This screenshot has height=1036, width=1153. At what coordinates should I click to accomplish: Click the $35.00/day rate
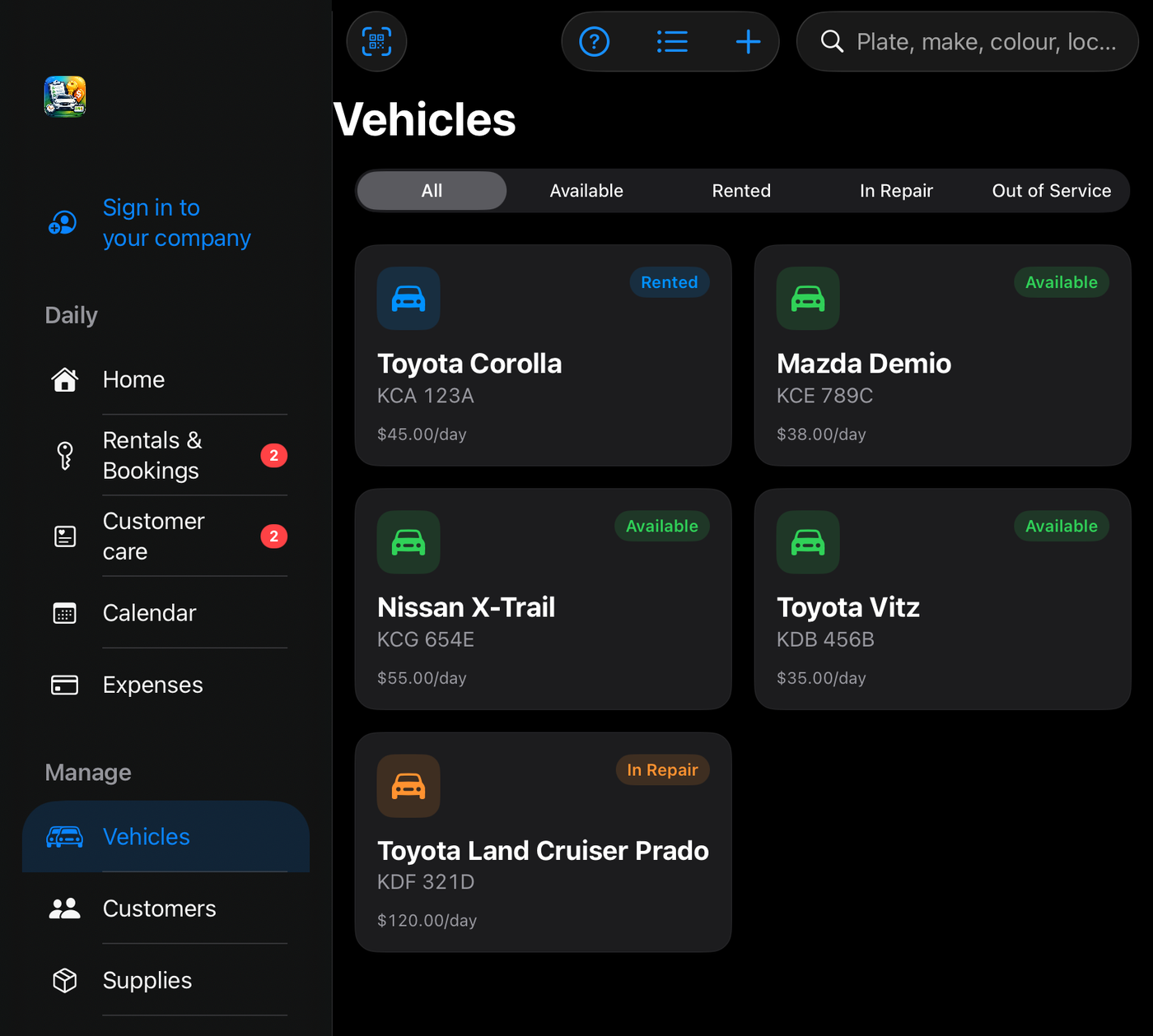(821, 678)
